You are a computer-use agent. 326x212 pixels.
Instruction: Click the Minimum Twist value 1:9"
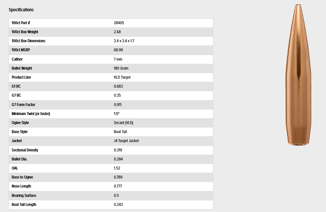pos(117,114)
